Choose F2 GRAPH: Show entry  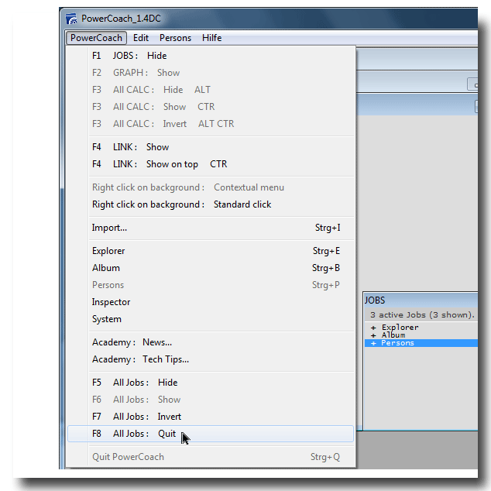(x=211, y=73)
